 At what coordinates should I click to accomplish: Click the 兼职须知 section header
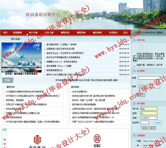(11, 87)
